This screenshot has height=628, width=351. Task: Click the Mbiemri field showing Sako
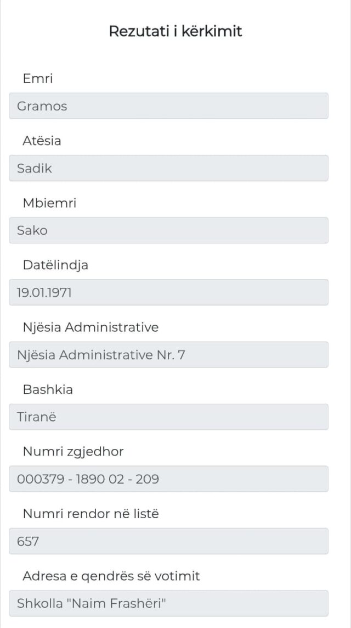pyautogui.click(x=168, y=230)
